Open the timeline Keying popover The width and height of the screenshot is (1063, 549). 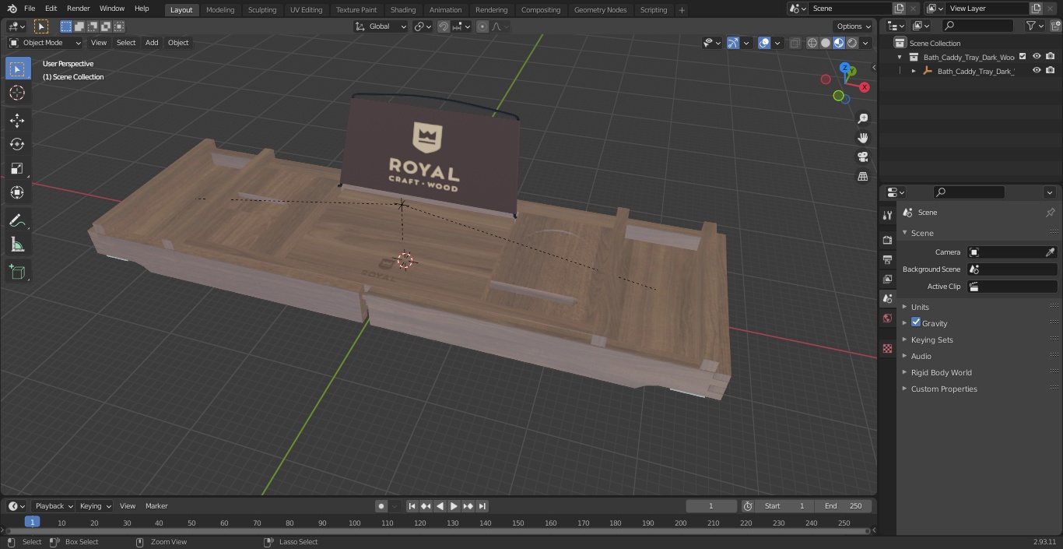[x=95, y=506]
